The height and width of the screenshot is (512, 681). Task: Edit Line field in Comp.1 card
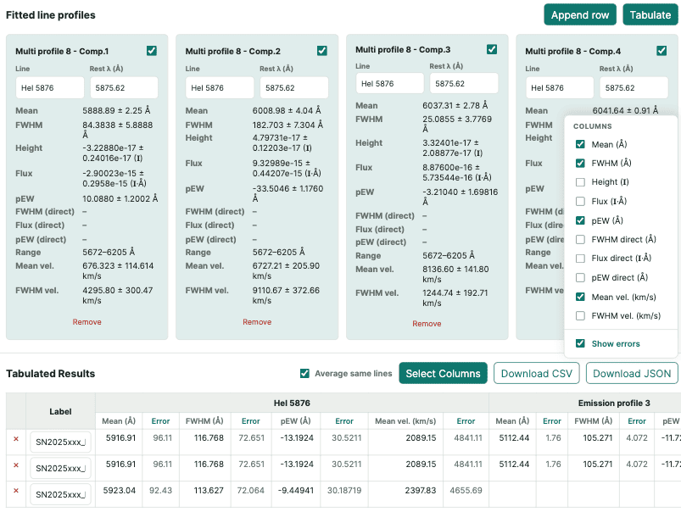click(50, 87)
